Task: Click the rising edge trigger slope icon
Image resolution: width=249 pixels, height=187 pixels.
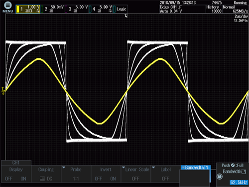Action: [180, 7]
